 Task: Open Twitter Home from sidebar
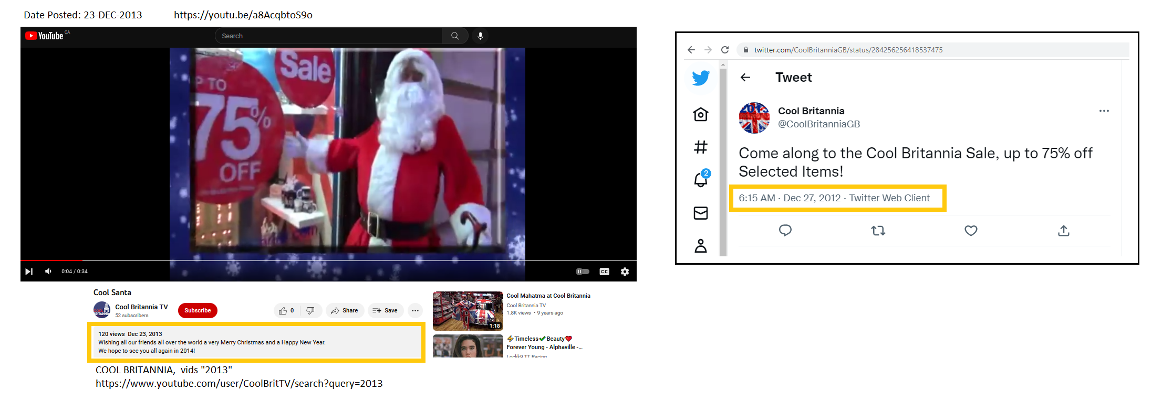pos(701,114)
